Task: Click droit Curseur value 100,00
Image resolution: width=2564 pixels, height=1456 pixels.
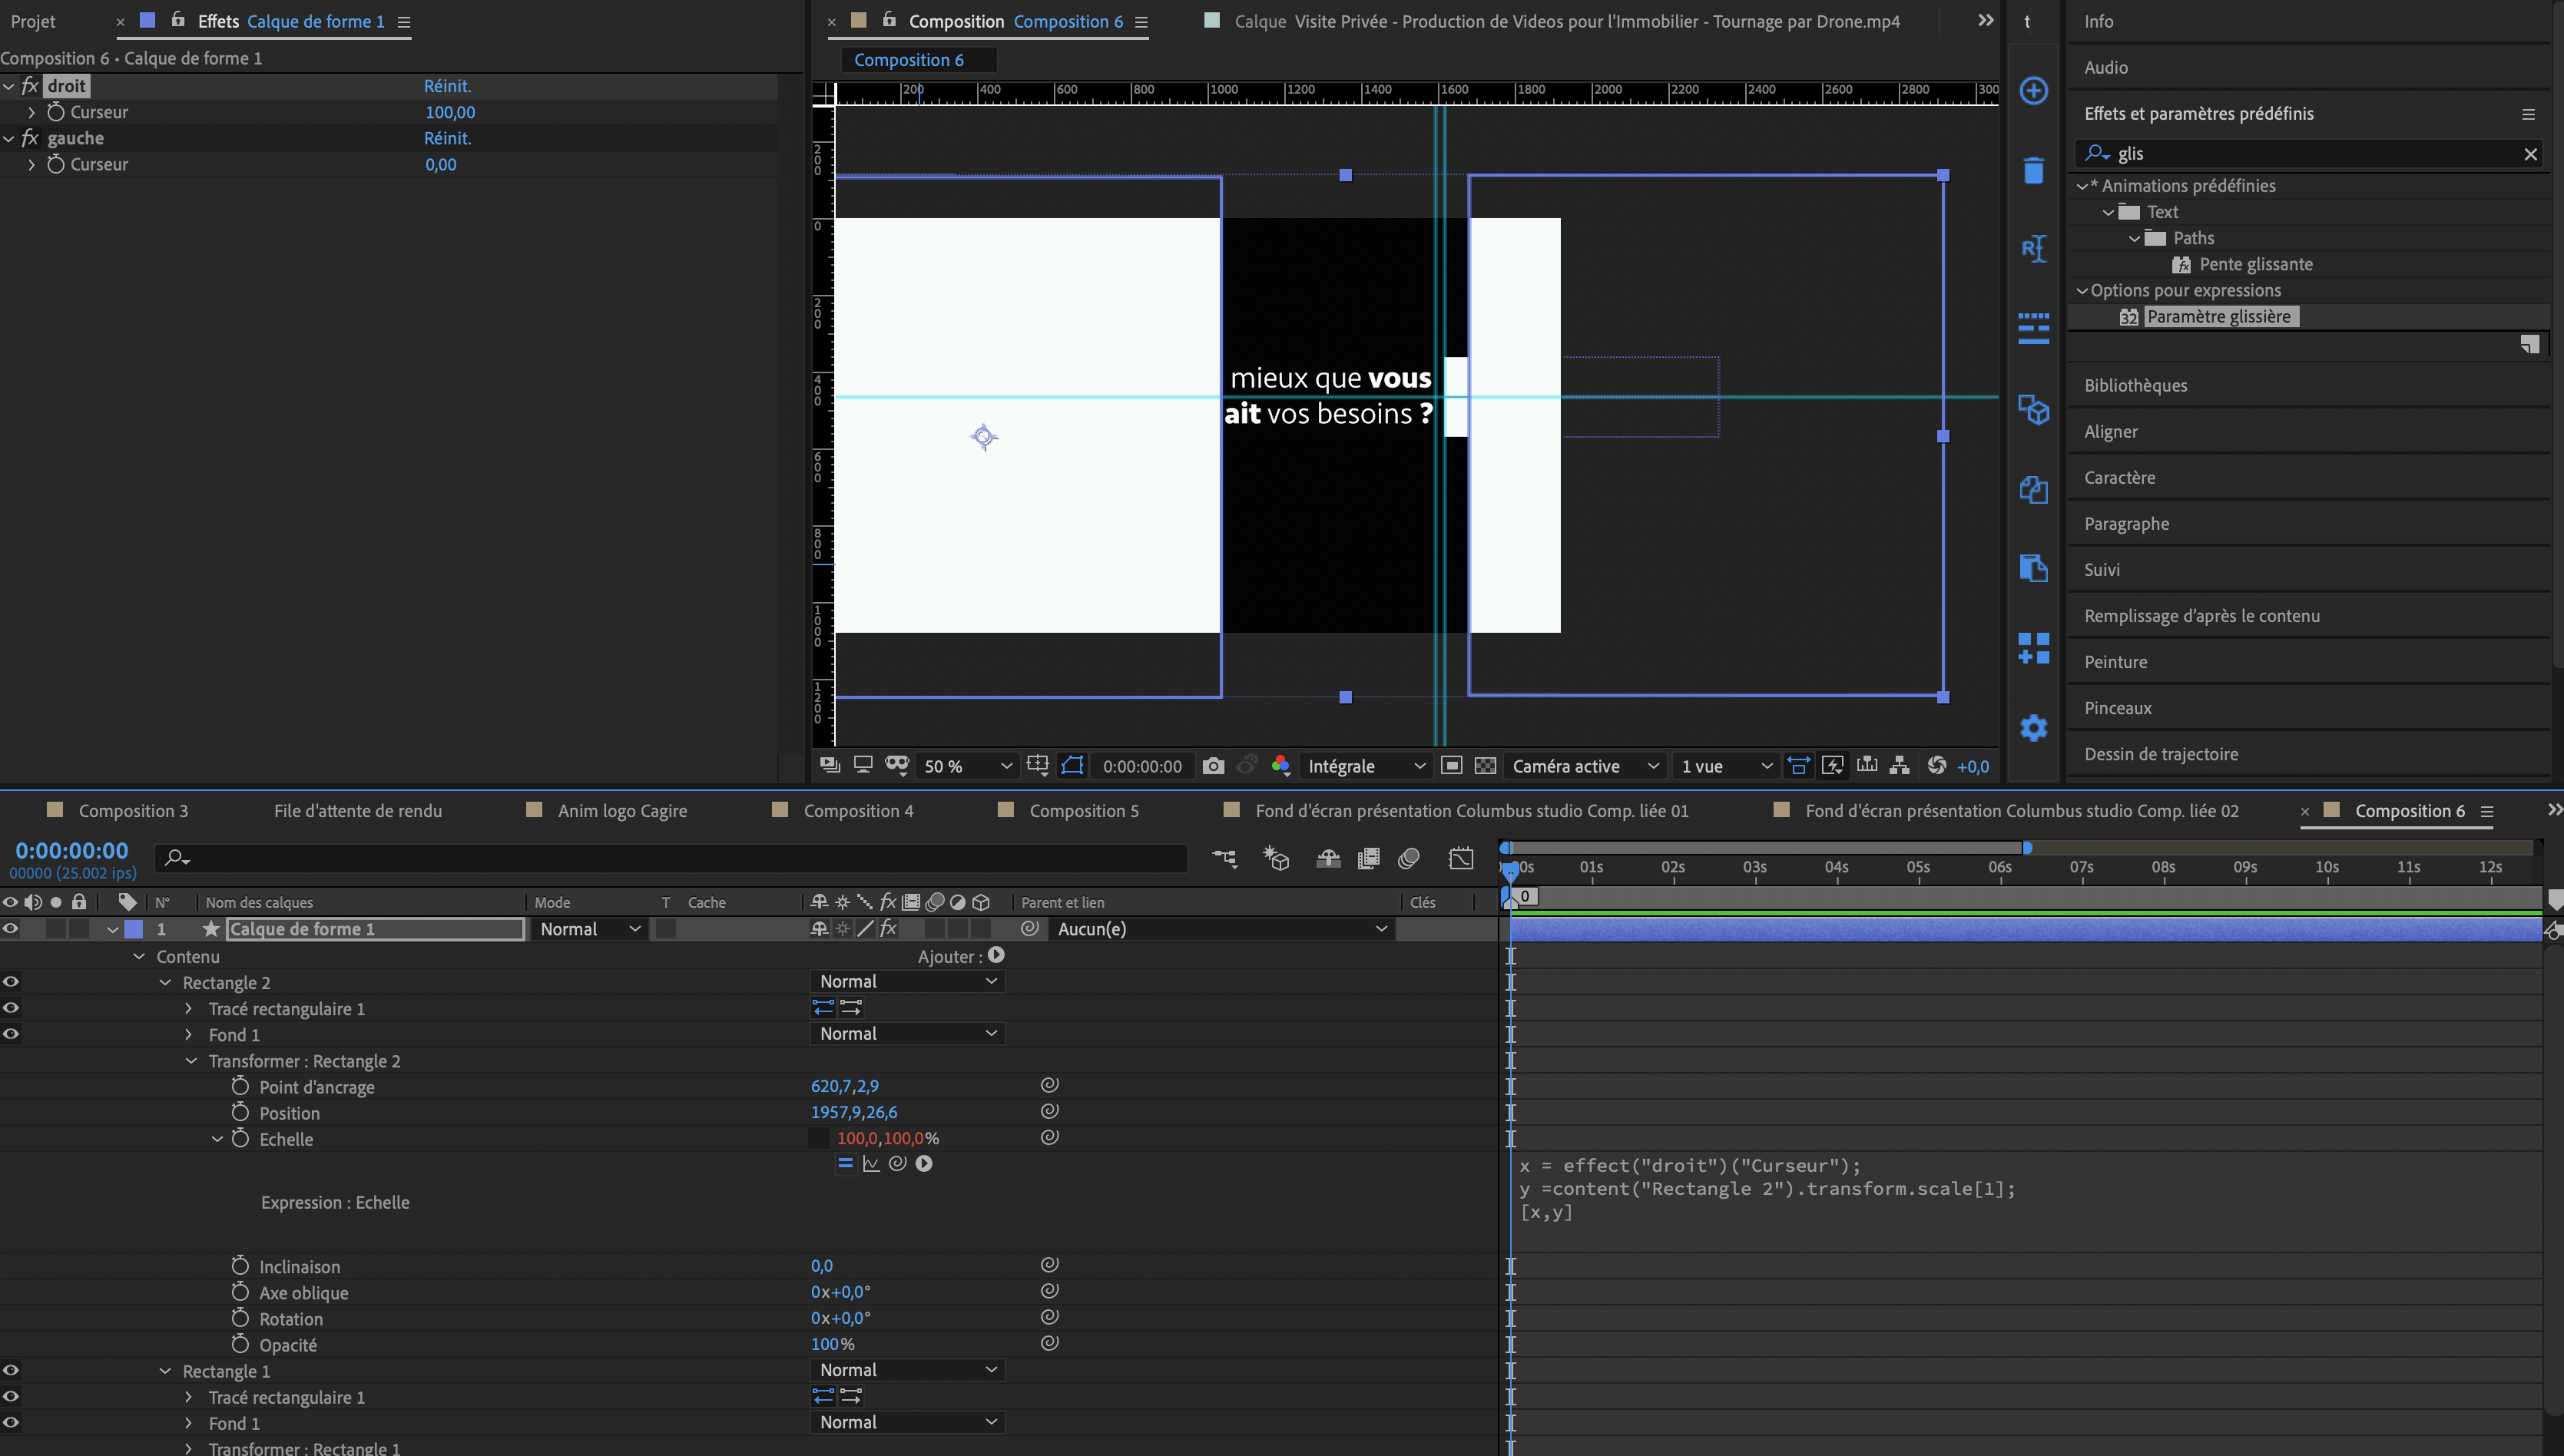Action: (450, 112)
